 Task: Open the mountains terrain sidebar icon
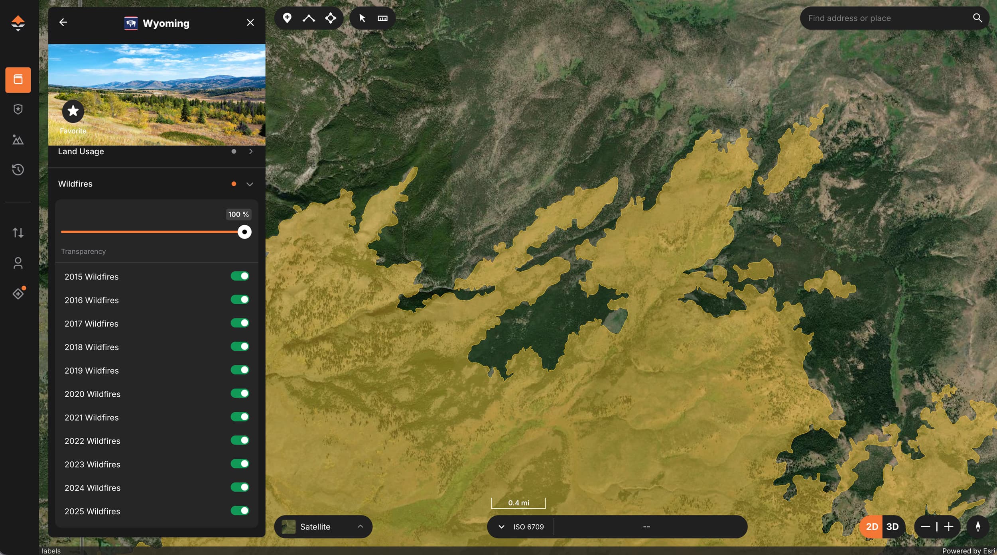click(18, 140)
